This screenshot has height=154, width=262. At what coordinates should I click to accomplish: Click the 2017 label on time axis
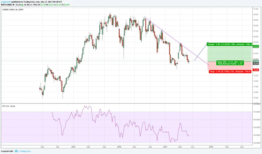point(165,147)
